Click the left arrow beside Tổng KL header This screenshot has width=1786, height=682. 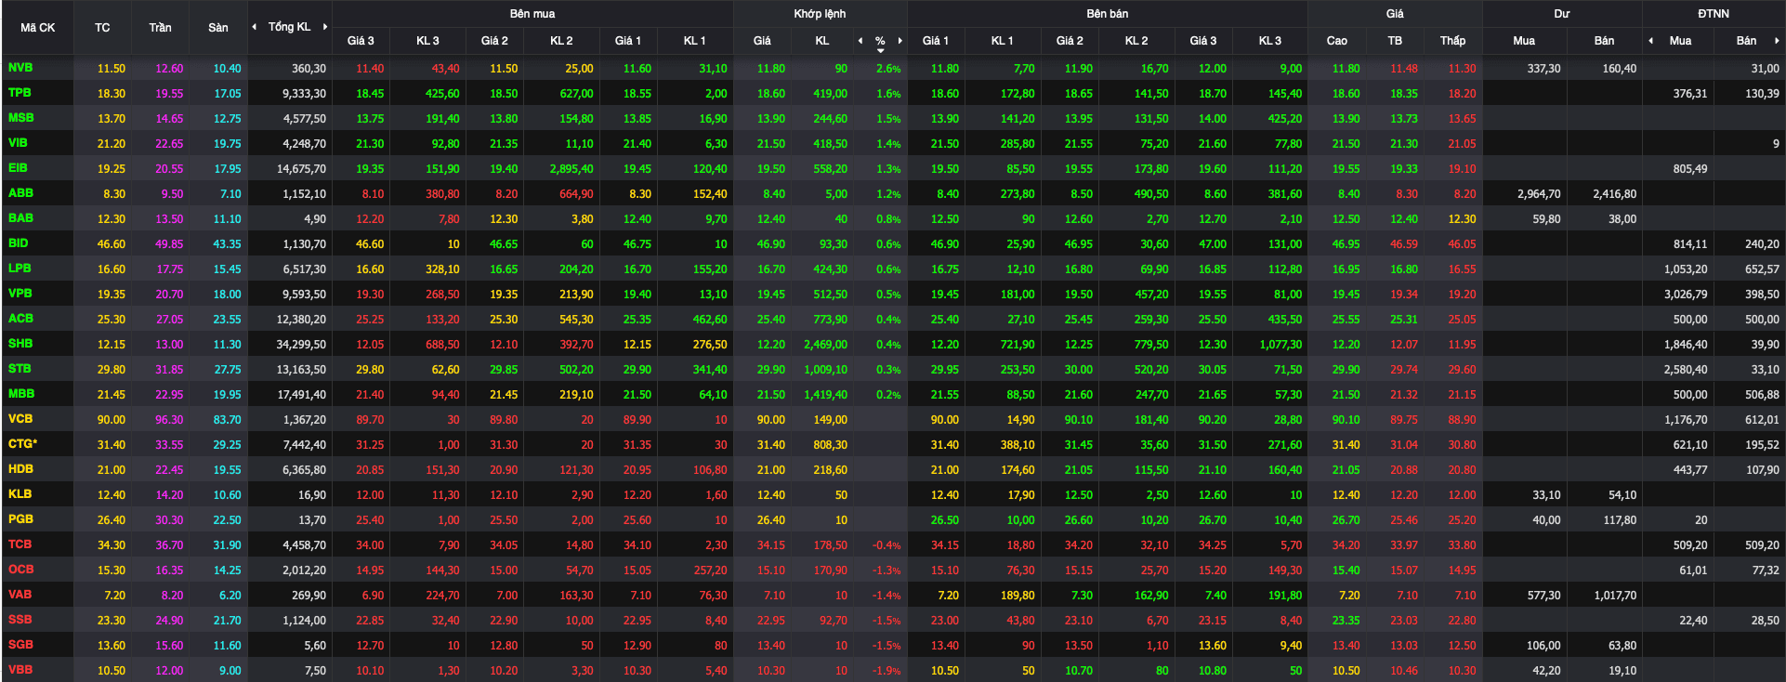point(255,27)
